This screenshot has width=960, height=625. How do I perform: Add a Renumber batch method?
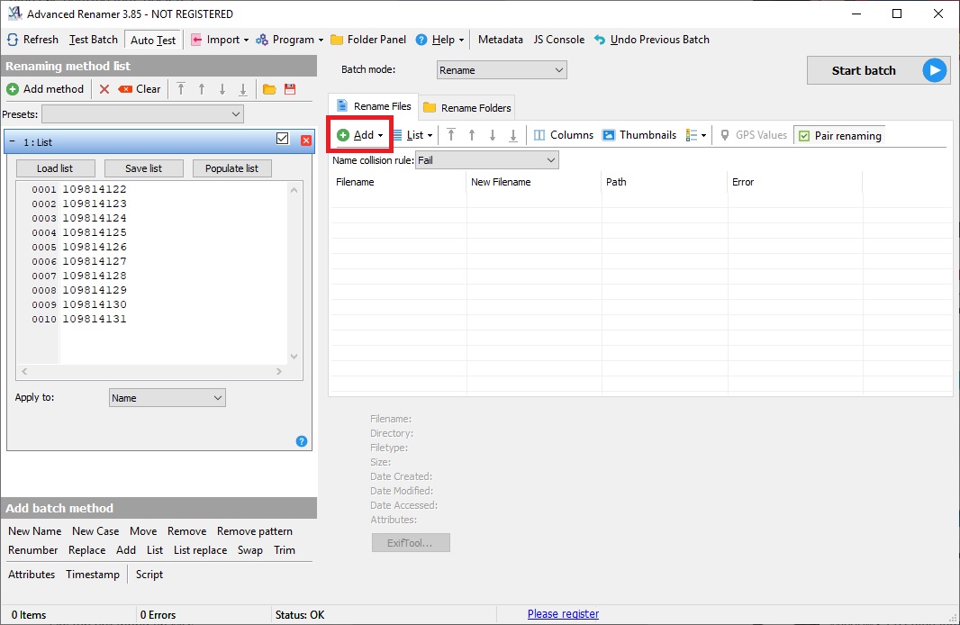(33, 550)
